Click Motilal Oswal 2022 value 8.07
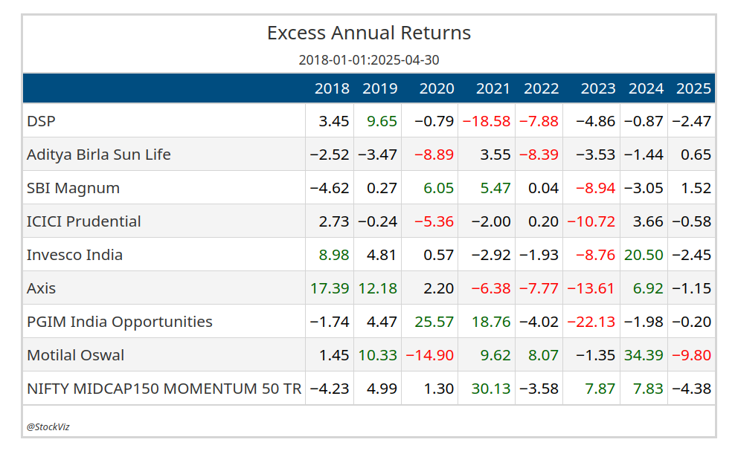This screenshot has width=738, height=451. pos(543,355)
